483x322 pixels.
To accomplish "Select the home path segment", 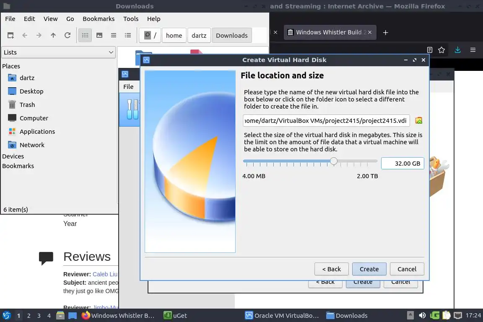I will click(x=174, y=36).
